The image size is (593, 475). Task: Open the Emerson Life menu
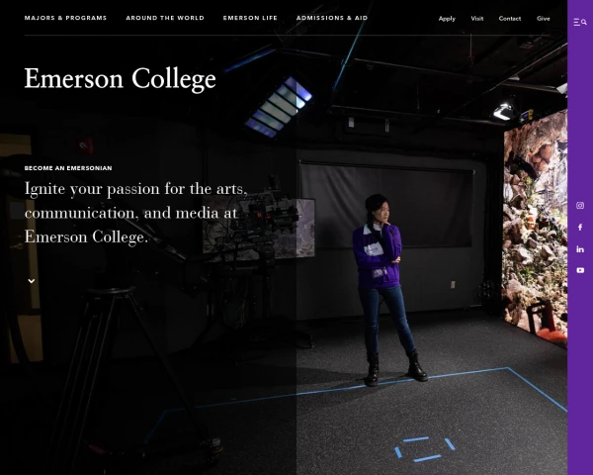tap(250, 18)
